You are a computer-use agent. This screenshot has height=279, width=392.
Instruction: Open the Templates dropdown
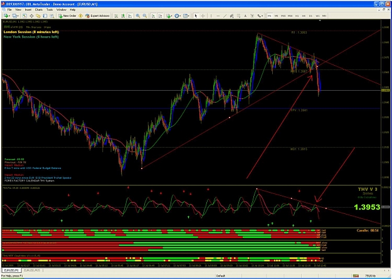[x=186, y=16]
